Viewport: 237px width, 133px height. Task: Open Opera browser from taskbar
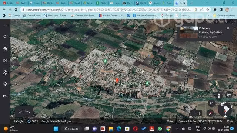(x=136, y=129)
